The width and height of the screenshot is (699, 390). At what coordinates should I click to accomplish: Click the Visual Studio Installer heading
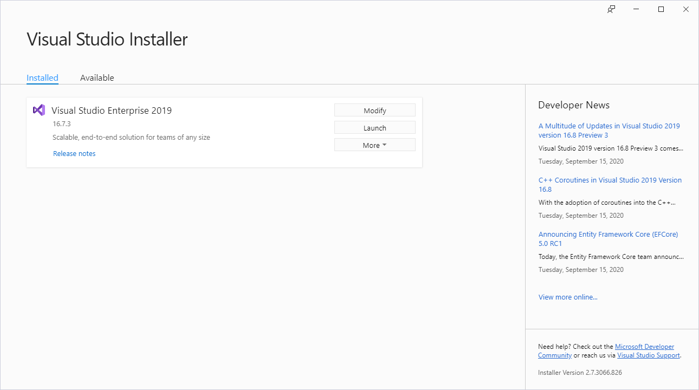pyautogui.click(x=107, y=39)
